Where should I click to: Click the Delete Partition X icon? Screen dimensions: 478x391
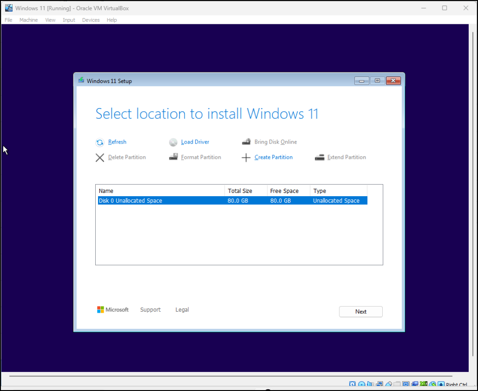pyautogui.click(x=100, y=158)
